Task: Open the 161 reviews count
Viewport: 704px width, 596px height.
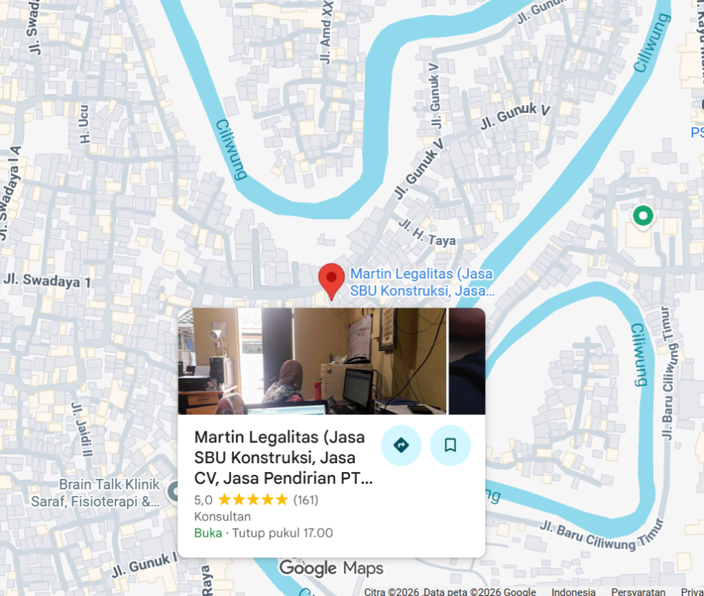Action: pos(306,500)
